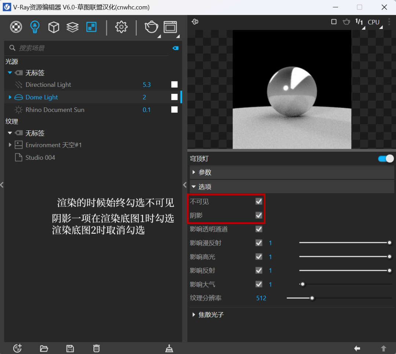Disable the 影响高光 checkbox
The image size is (396, 354).
click(258, 257)
